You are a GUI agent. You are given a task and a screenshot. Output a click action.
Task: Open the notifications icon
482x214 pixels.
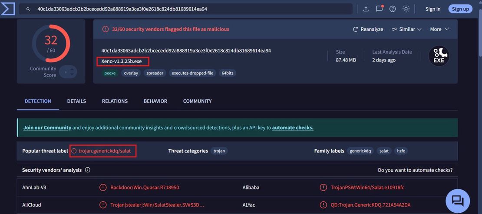click(380, 9)
